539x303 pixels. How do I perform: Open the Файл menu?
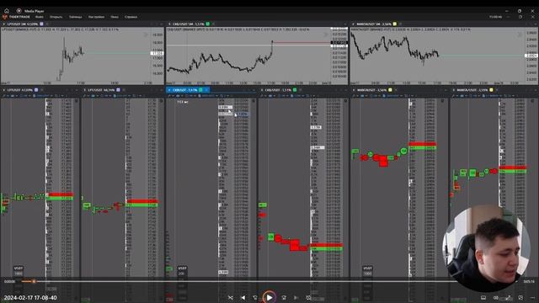40,17
